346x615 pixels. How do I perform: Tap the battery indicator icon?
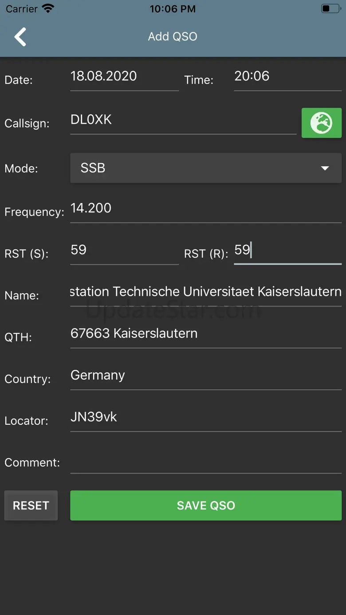click(330, 8)
